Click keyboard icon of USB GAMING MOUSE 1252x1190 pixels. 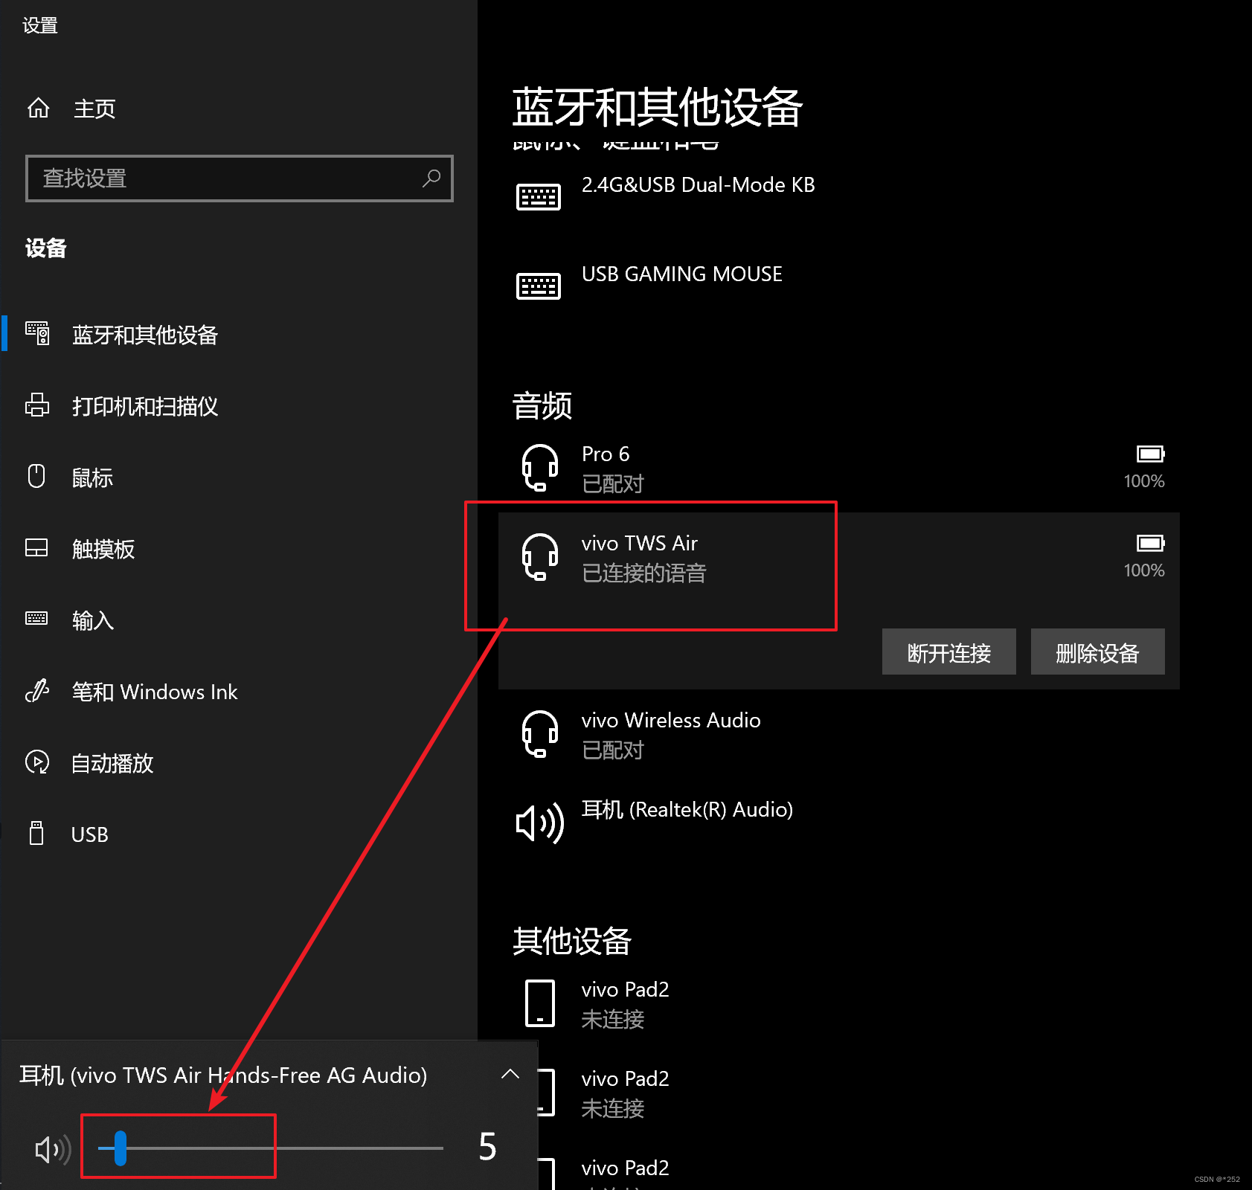click(x=539, y=286)
